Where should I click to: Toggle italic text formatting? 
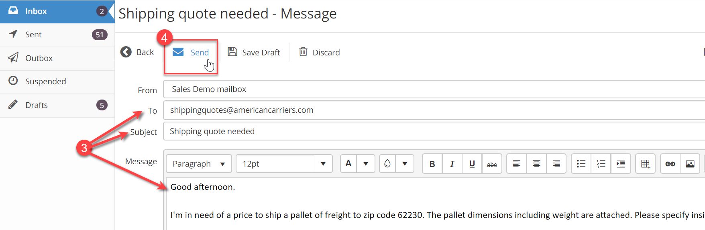(452, 164)
